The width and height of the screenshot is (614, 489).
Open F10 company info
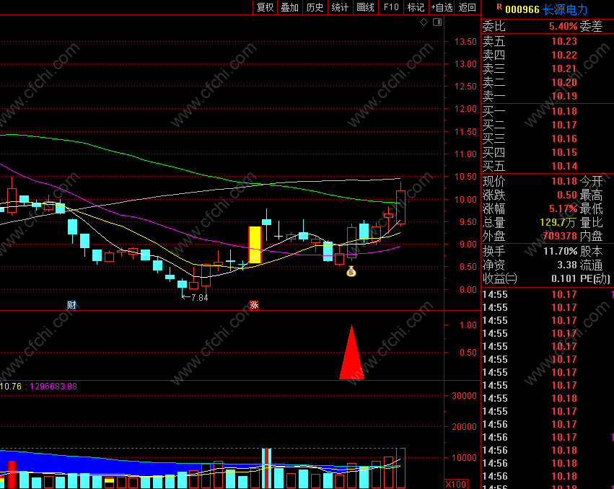[391, 7]
